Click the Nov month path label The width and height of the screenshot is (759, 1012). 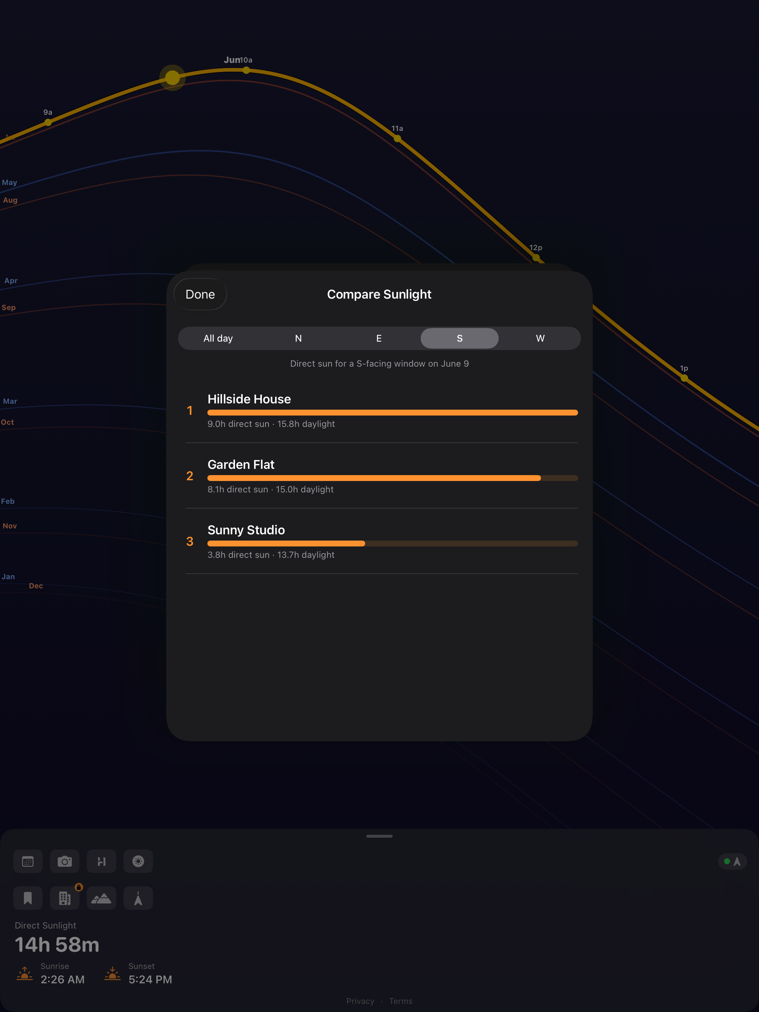click(10, 526)
